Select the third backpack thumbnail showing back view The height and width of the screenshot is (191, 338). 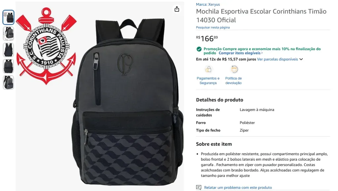(x=8, y=50)
